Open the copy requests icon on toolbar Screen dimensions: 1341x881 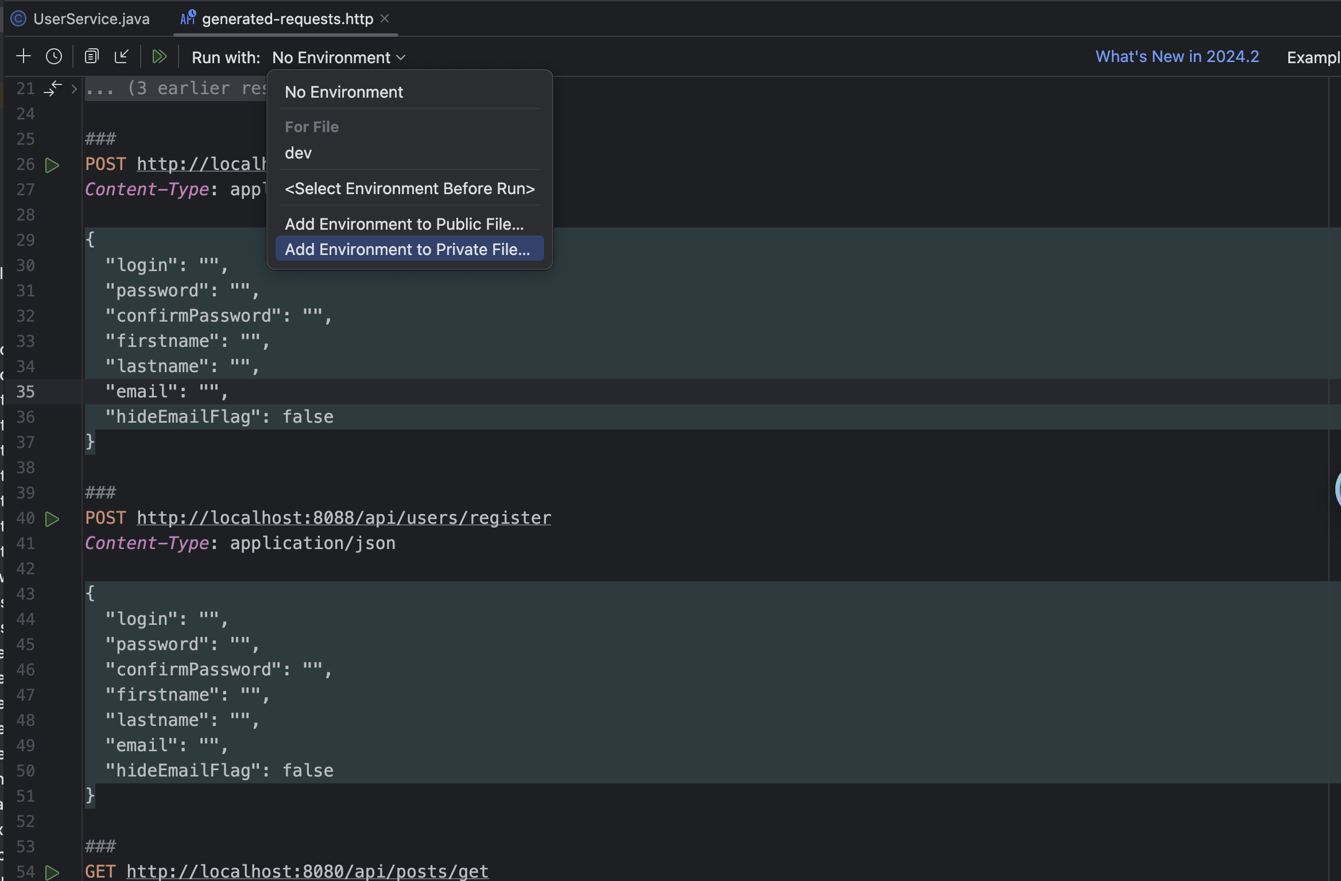[x=92, y=56]
